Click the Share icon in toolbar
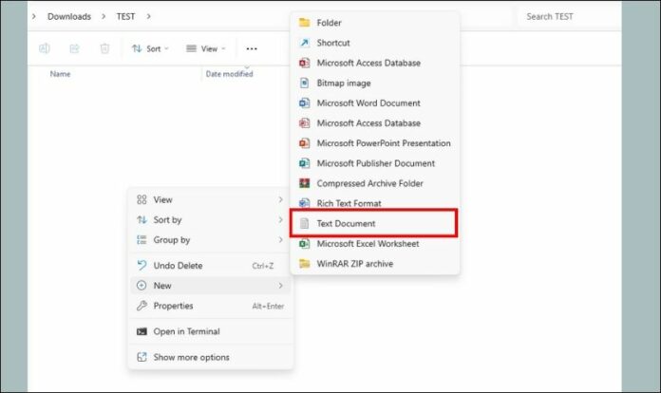 coord(74,48)
